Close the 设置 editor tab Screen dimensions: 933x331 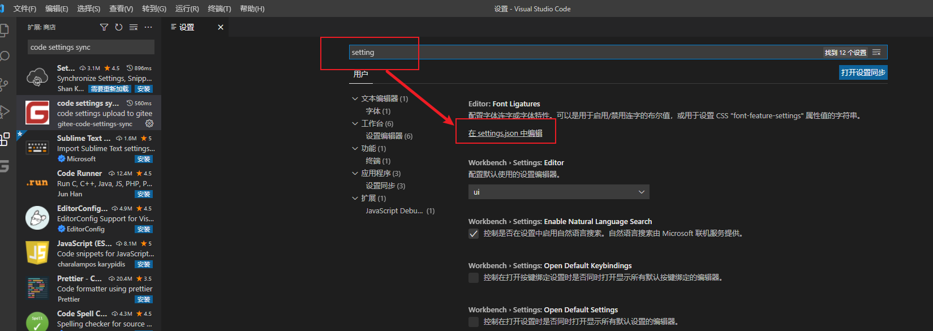click(x=221, y=27)
